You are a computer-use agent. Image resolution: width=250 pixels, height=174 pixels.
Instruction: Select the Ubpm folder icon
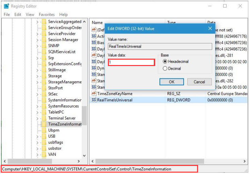[x=44, y=130]
